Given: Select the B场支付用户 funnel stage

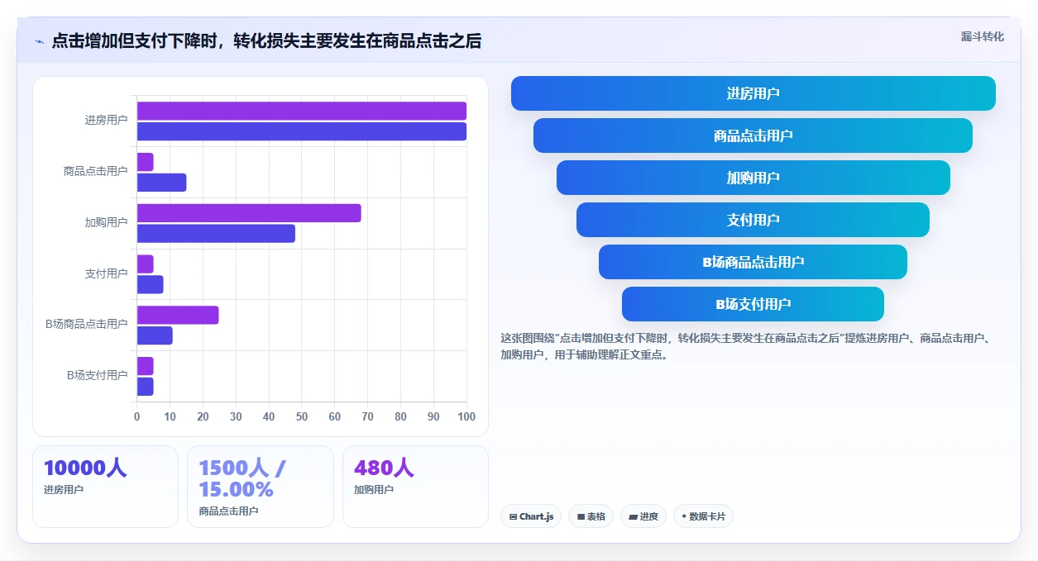Looking at the screenshot, I should (x=753, y=304).
